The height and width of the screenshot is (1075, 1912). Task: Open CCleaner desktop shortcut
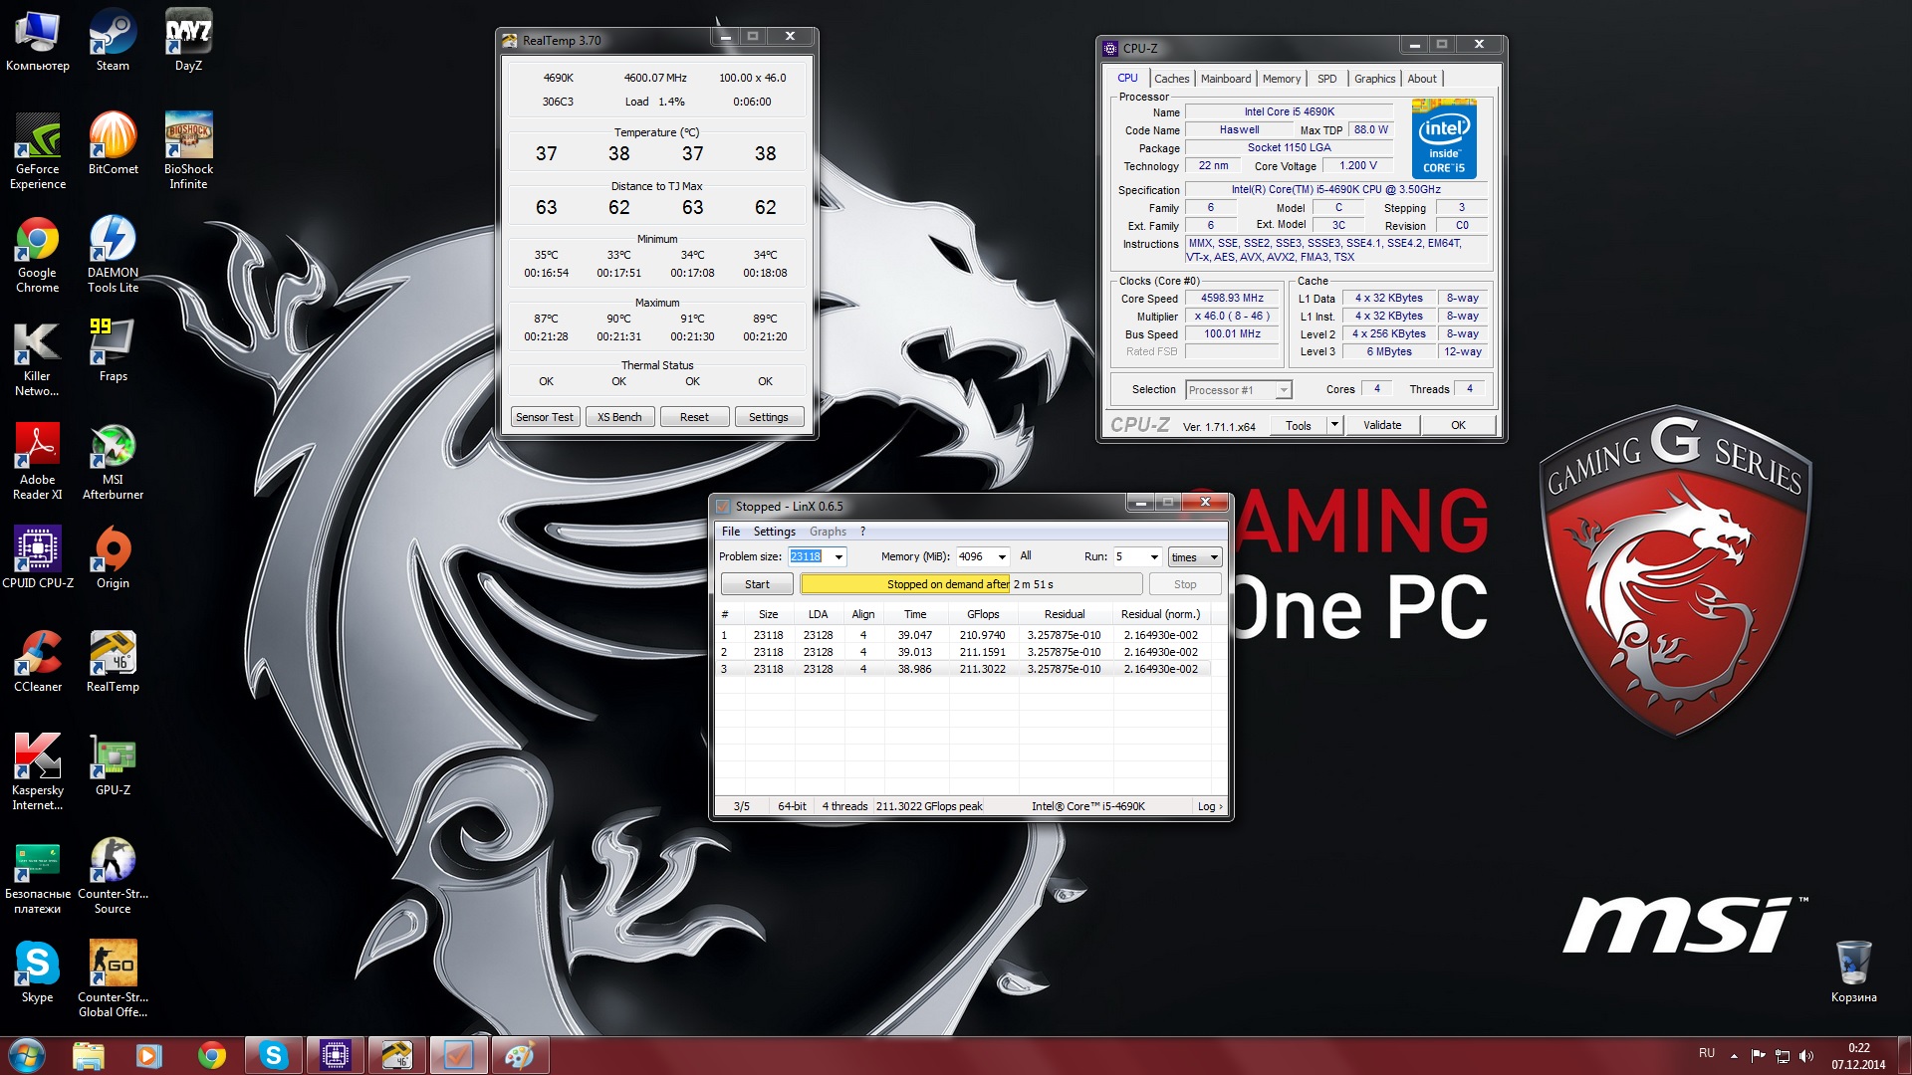point(38,661)
